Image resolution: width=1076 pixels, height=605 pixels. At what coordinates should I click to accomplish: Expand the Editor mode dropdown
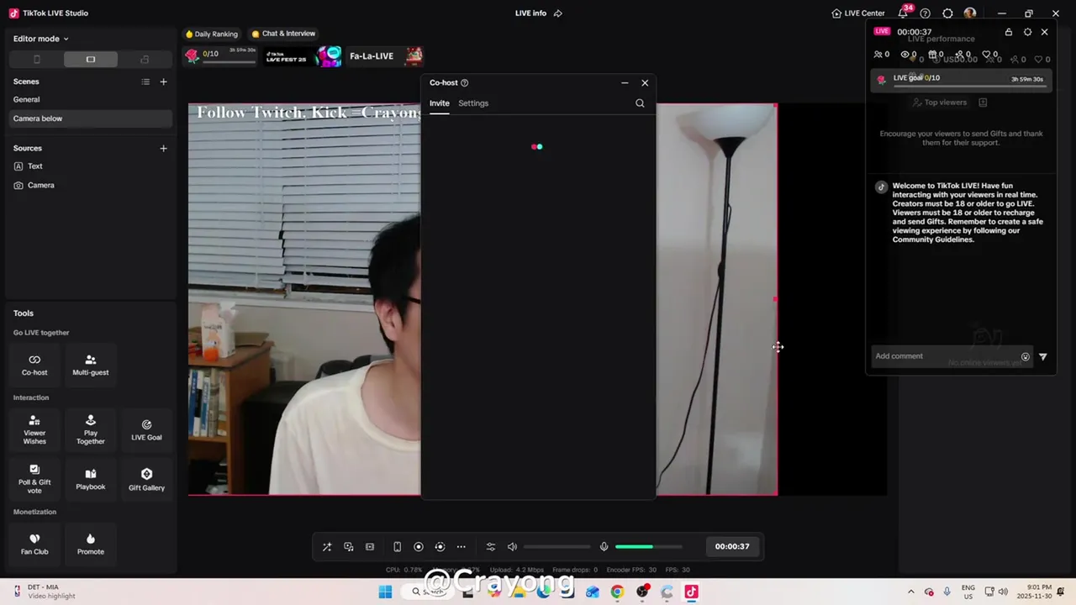pos(41,39)
